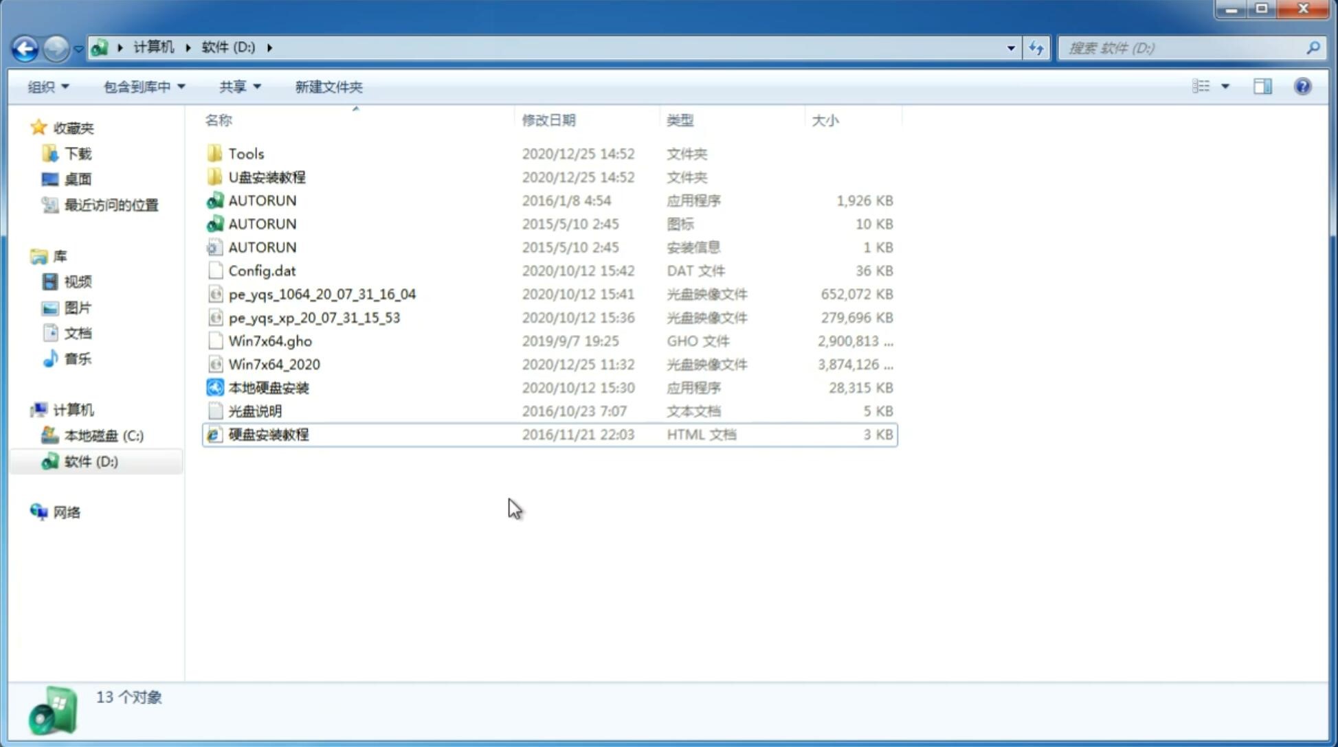Open the U盘安装教程 folder

pos(267,176)
